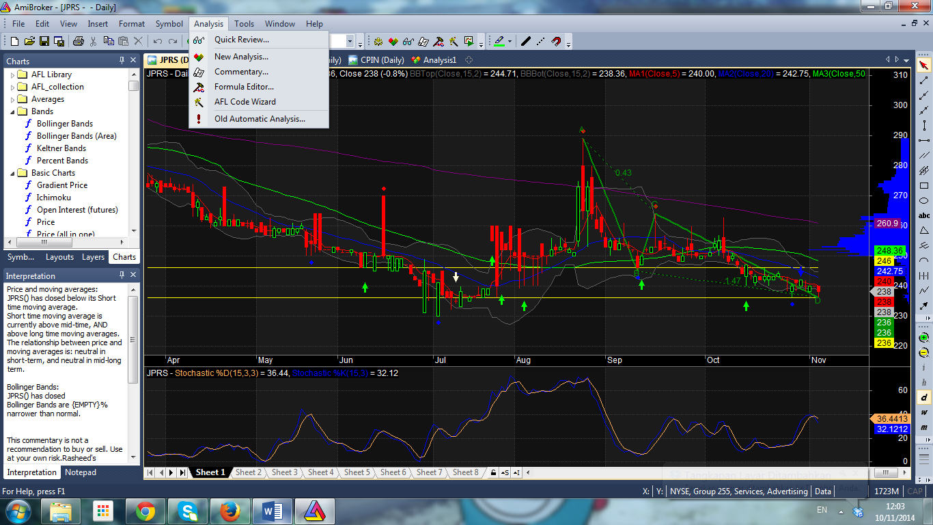The width and height of the screenshot is (933, 525).
Task: Click the save file toolbar icon
Action: [44, 42]
